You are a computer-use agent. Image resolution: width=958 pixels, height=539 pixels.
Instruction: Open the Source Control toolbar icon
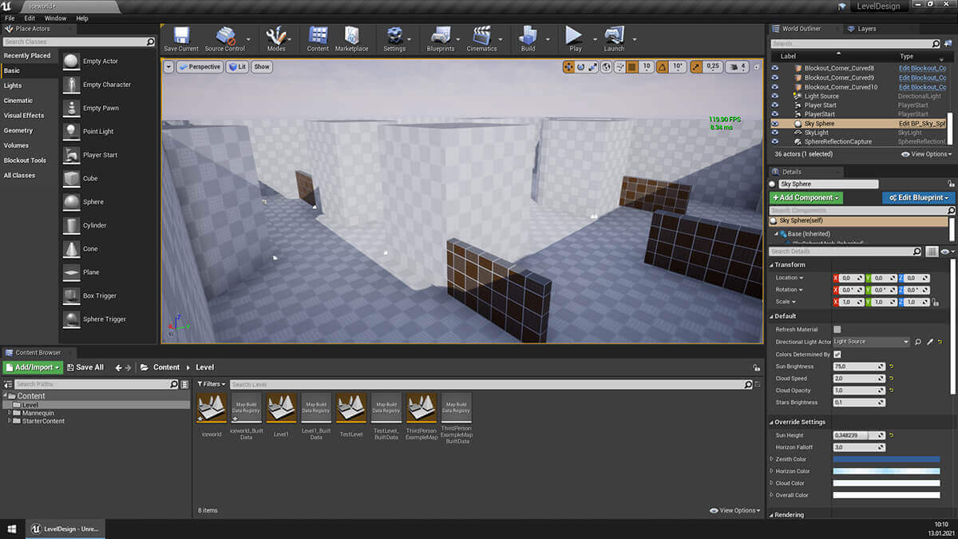[224, 37]
